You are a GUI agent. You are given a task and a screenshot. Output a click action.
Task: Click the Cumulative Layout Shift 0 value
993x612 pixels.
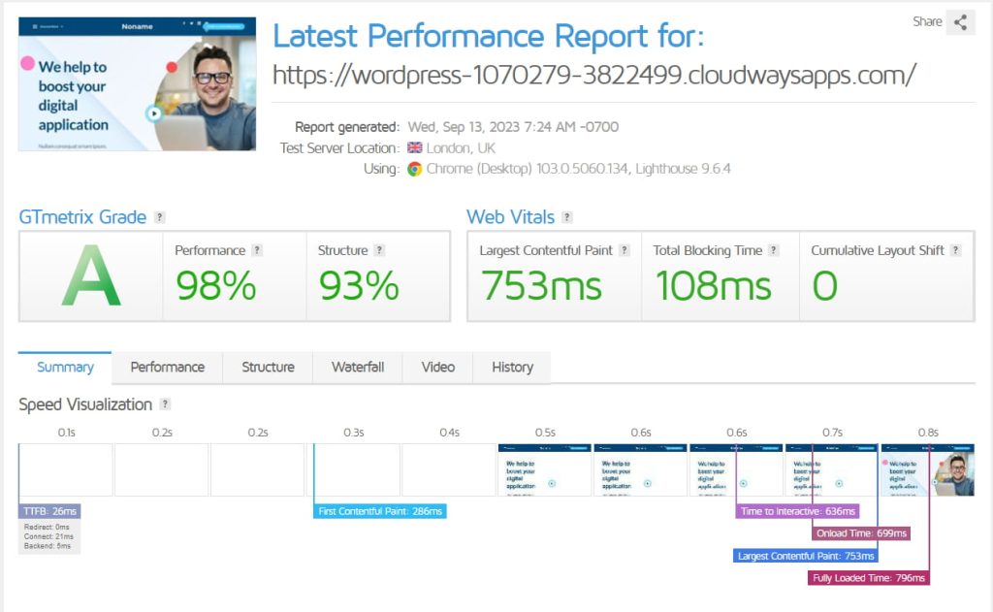point(824,286)
